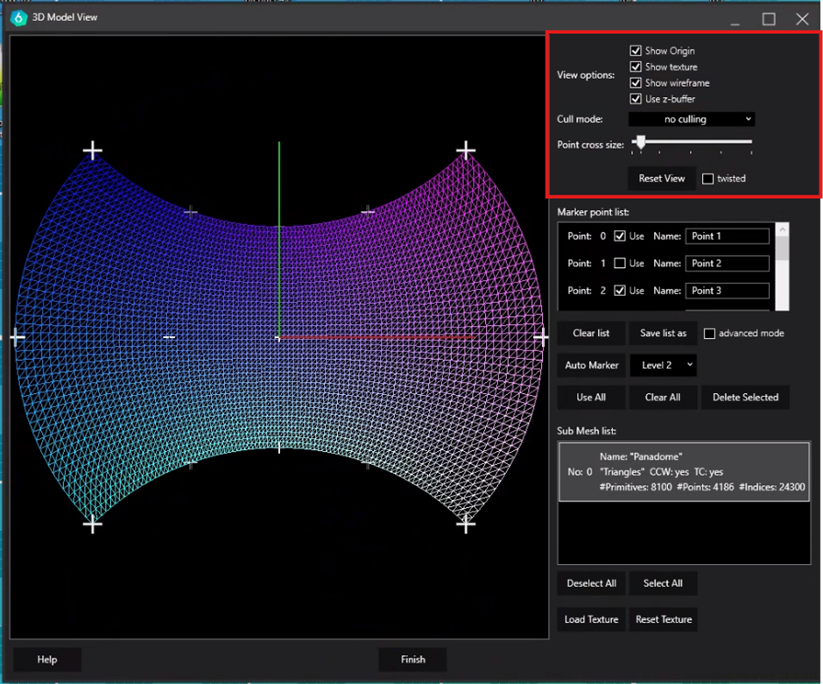The width and height of the screenshot is (823, 684).
Task: Select the bottom-right corner cross marker
Action: point(466,524)
